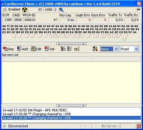Click the Key Lag 0 ms field
143x130 pixels.
[x=67, y=20]
